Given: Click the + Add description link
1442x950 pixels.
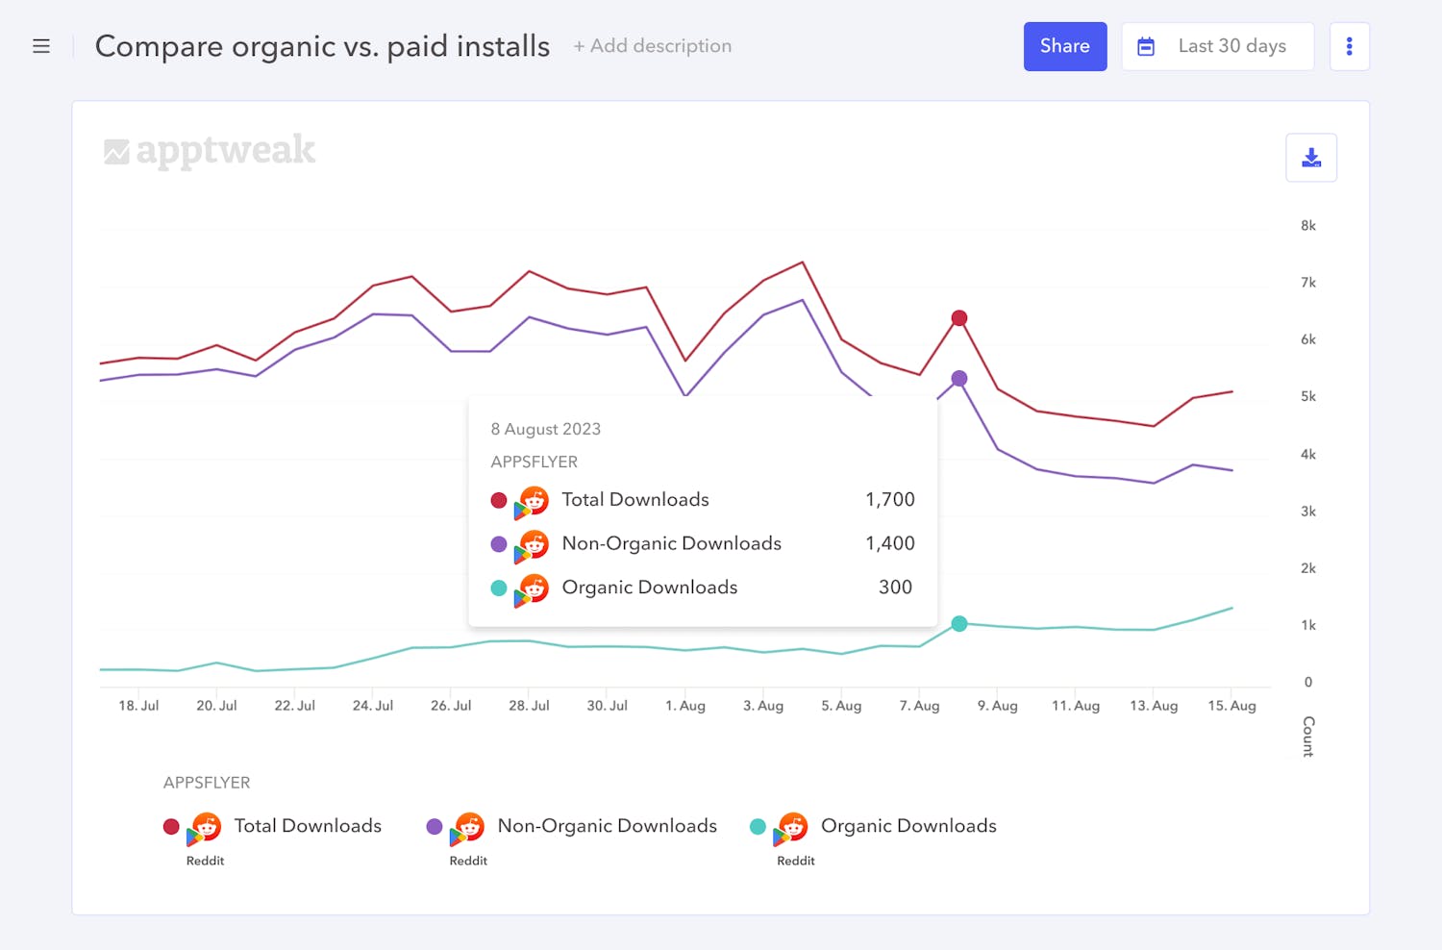Looking at the screenshot, I should coord(652,46).
